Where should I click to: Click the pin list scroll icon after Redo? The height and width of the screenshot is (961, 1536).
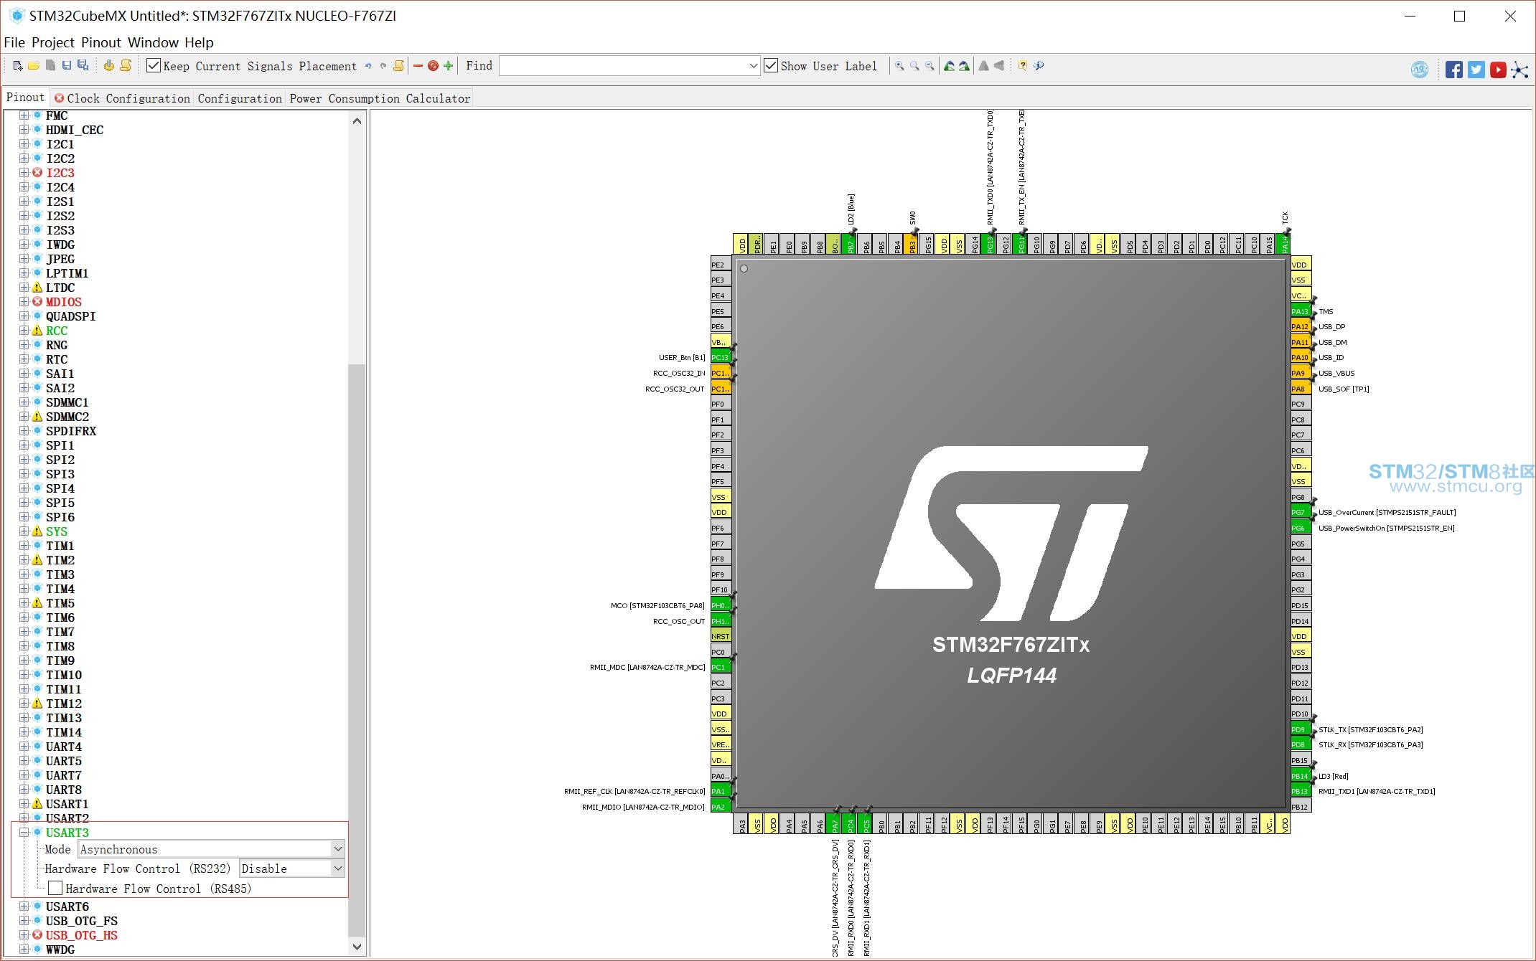click(x=399, y=66)
